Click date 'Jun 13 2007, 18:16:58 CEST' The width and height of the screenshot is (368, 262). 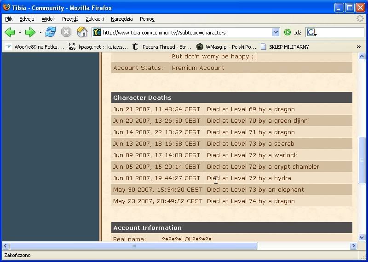(x=156, y=144)
